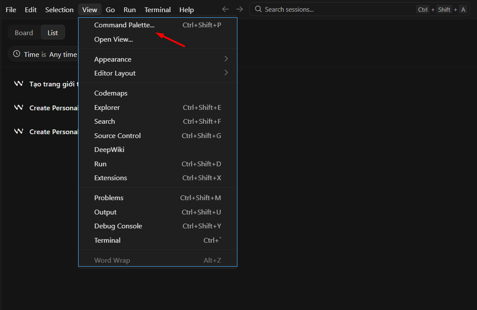This screenshot has height=310, width=477.
Task: Choose DeepWiki from the View menu
Action: coord(158,150)
